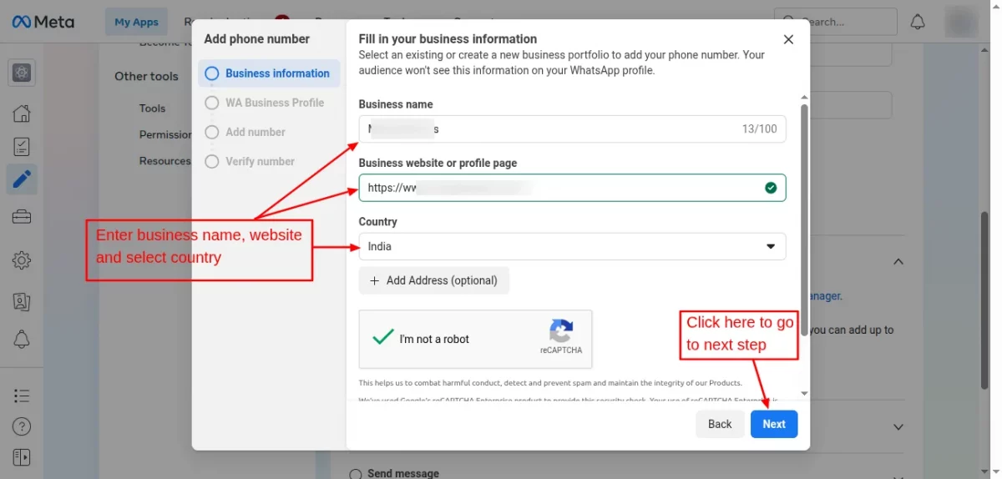Open the Country dropdown showing India
The width and height of the screenshot is (1002, 479).
pyautogui.click(x=572, y=246)
